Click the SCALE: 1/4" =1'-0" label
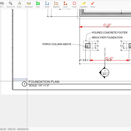 39,86
